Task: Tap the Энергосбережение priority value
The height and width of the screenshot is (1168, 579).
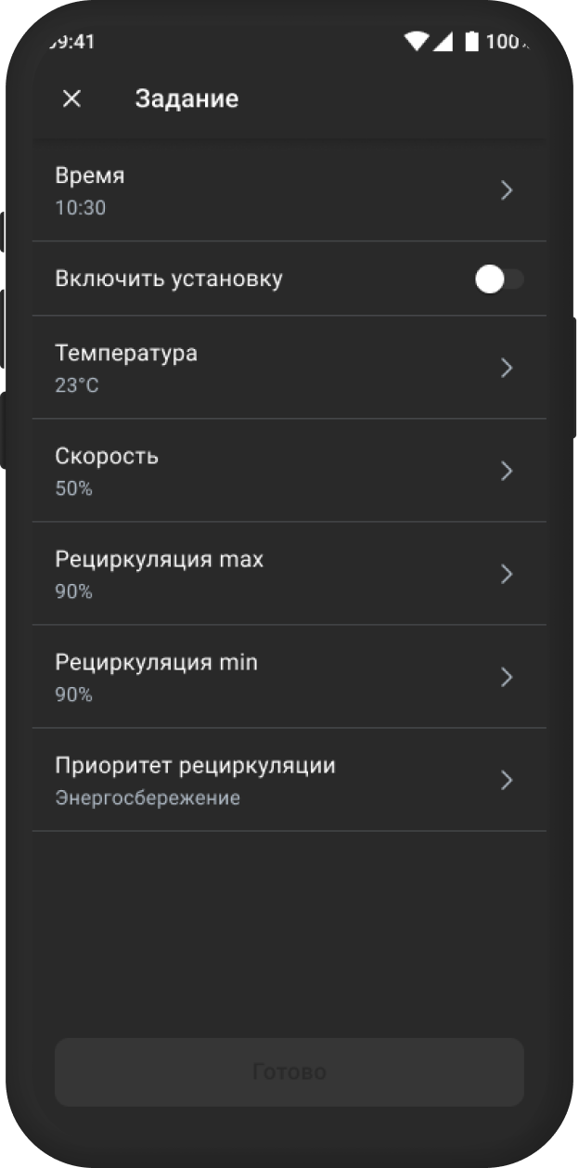Action: coord(148,798)
